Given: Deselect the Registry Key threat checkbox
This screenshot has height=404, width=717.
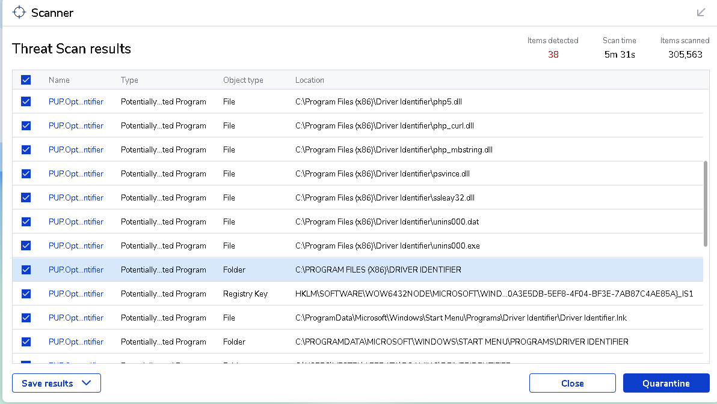Looking at the screenshot, I should (26, 294).
